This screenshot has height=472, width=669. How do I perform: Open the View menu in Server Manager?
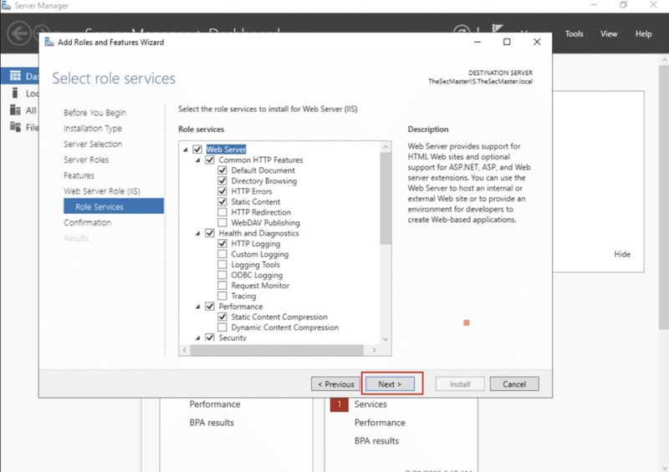point(609,33)
